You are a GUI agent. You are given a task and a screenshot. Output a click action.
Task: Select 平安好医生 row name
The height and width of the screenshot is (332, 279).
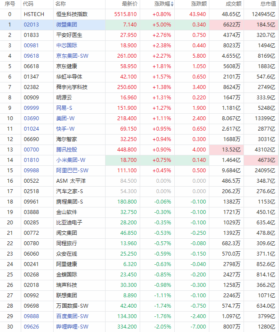click(69, 35)
